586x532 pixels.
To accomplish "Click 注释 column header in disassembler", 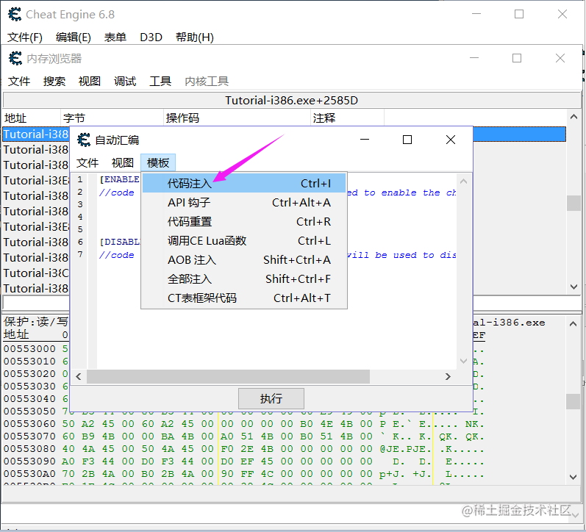I will 348,118.
